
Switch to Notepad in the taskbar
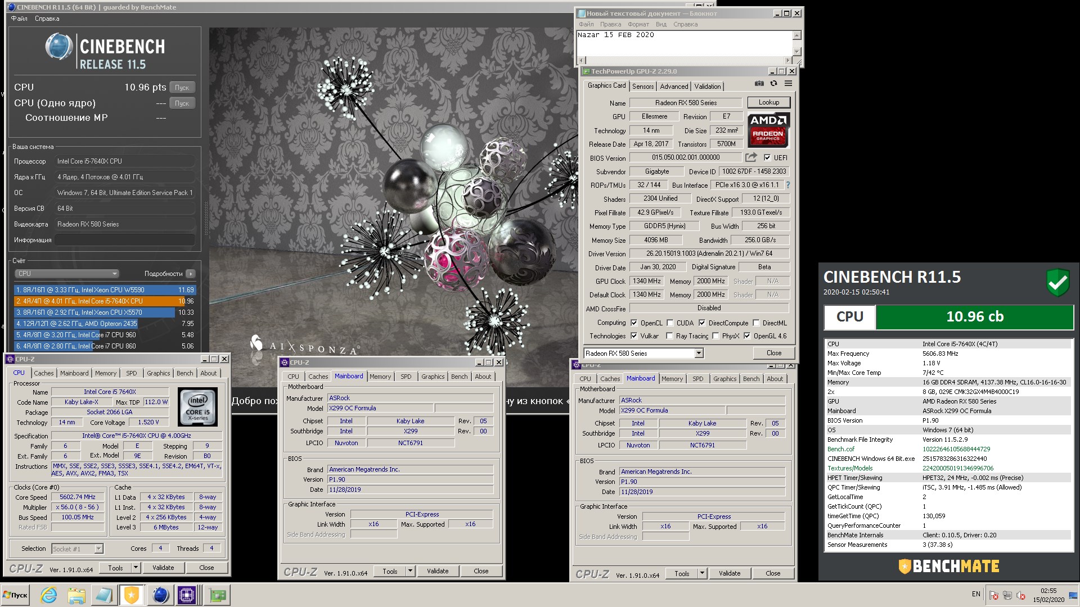pyautogui.click(x=103, y=595)
